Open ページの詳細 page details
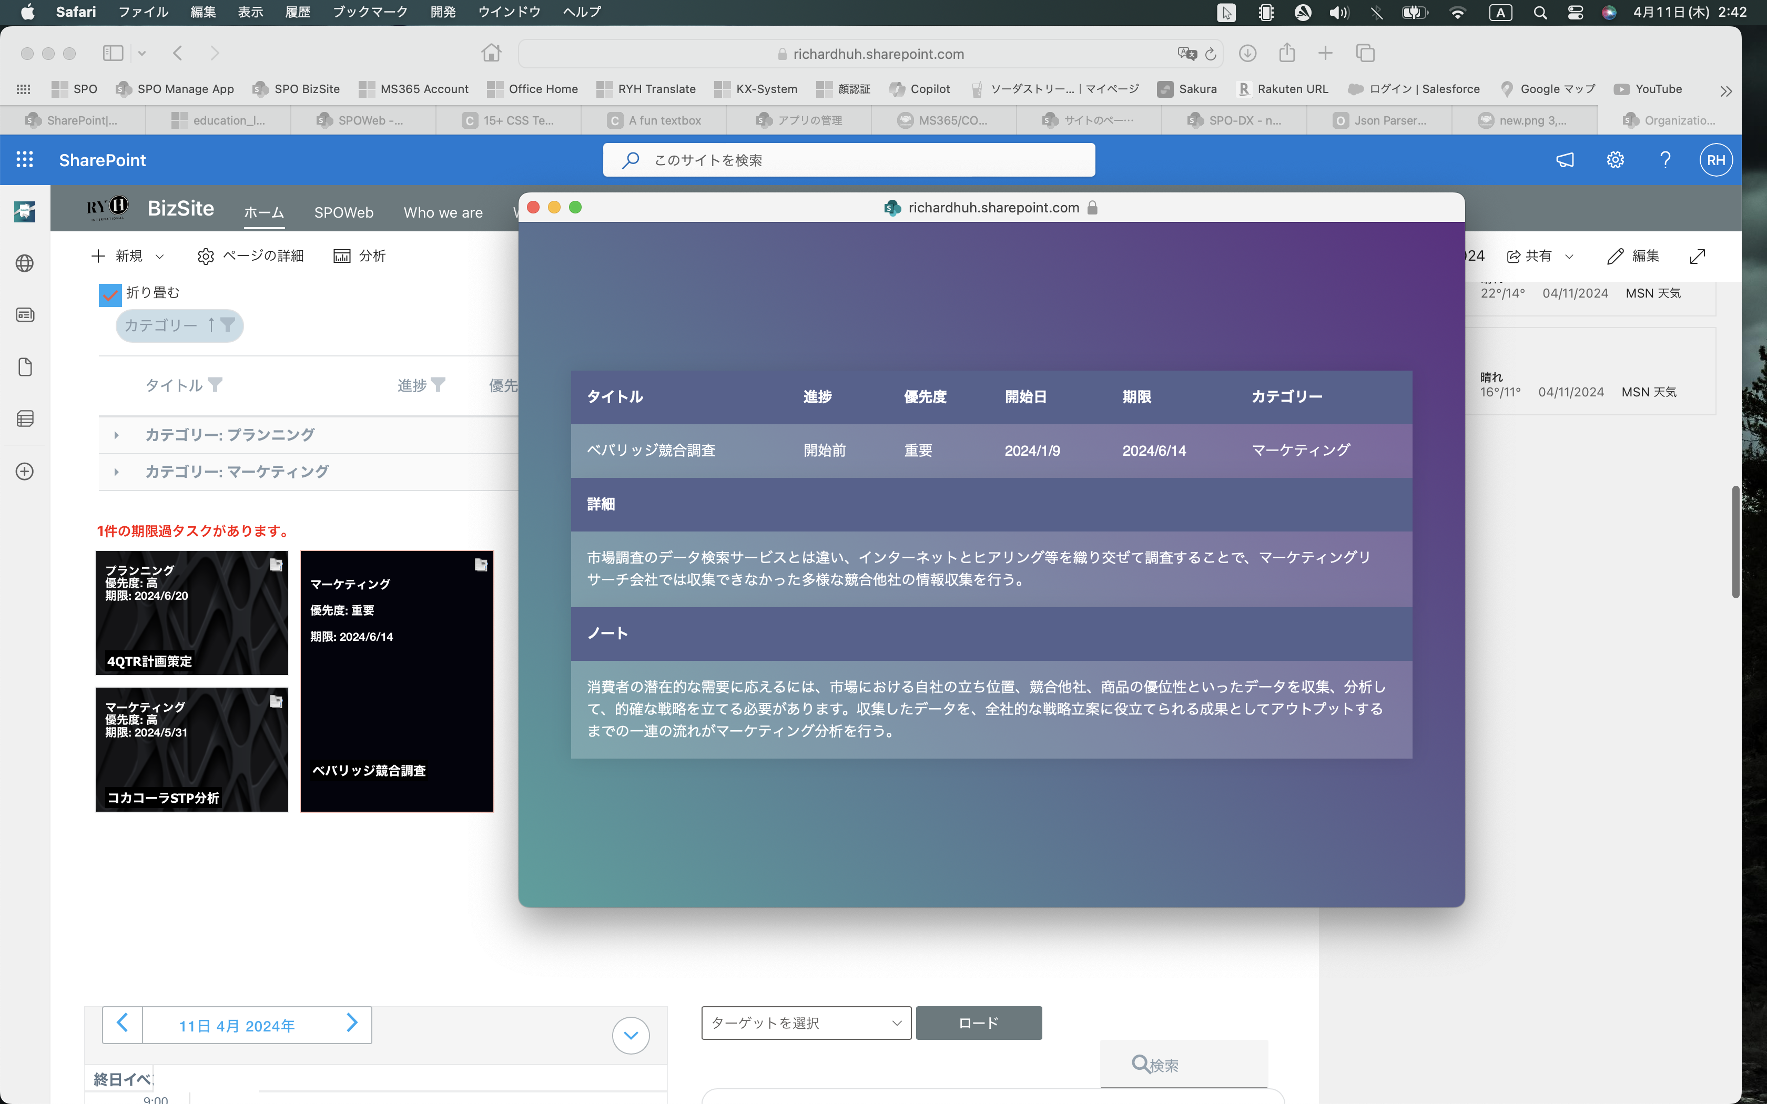This screenshot has height=1104, width=1767. click(x=250, y=257)
